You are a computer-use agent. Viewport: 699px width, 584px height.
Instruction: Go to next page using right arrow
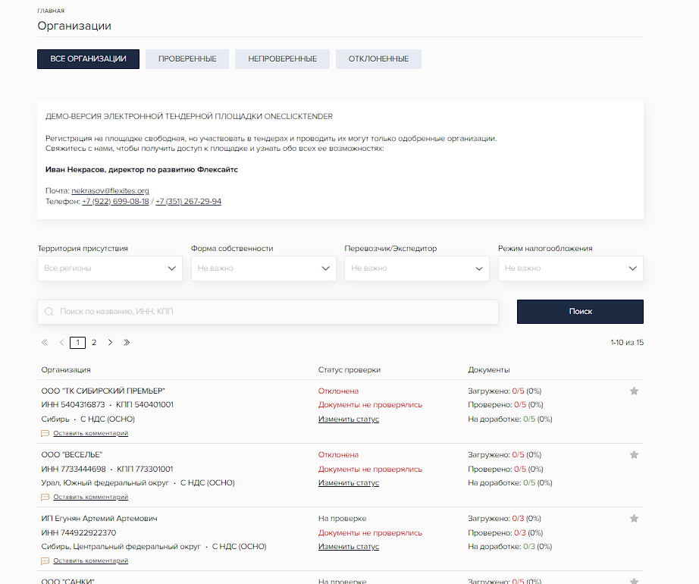pos(110,343)
